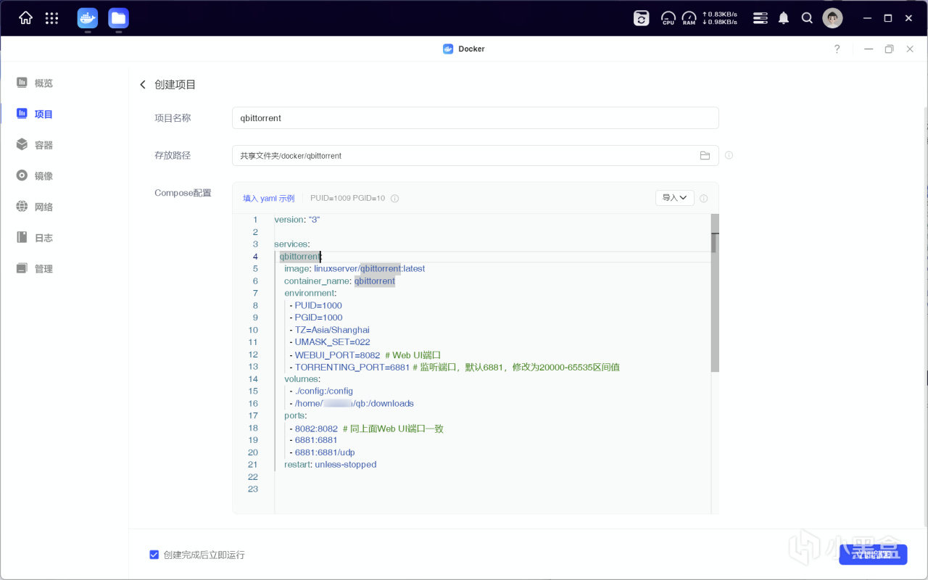The height and width of the screenshot is (580, 928).
Task: Click the version line in editor
Action: coord(297,220)
